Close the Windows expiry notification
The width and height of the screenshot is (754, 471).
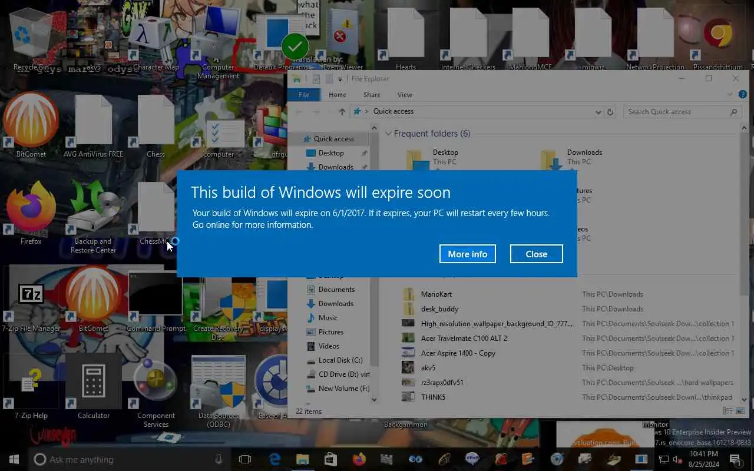click(536, 254)
